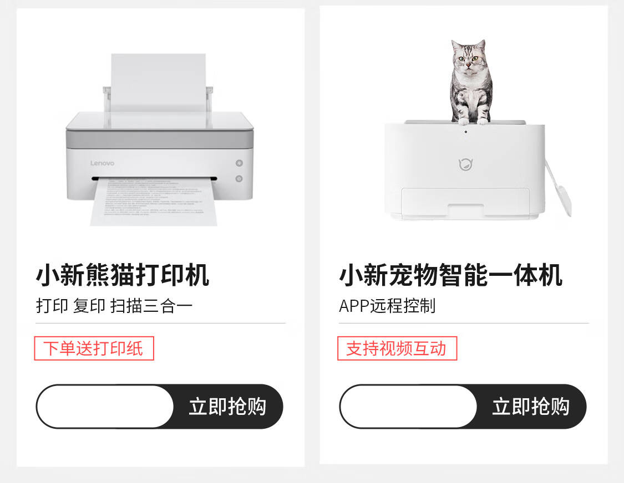The width and height of the screenshot is (624, 483).
Task: Click 立即抢购 for the panda printer
Action: [x=227, y=406]
